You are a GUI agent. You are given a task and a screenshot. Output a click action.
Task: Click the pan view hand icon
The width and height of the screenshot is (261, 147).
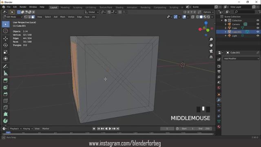point(211,45)
